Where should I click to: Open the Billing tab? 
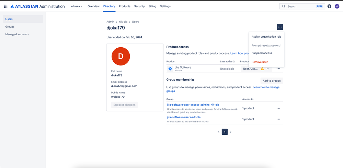pos(152,6)
